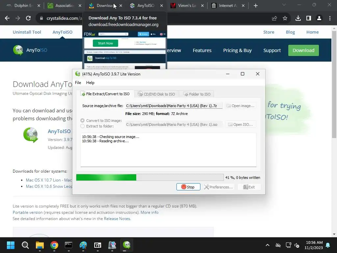
Task: Toggle the Chrome side panel icon
Action: 309,18
